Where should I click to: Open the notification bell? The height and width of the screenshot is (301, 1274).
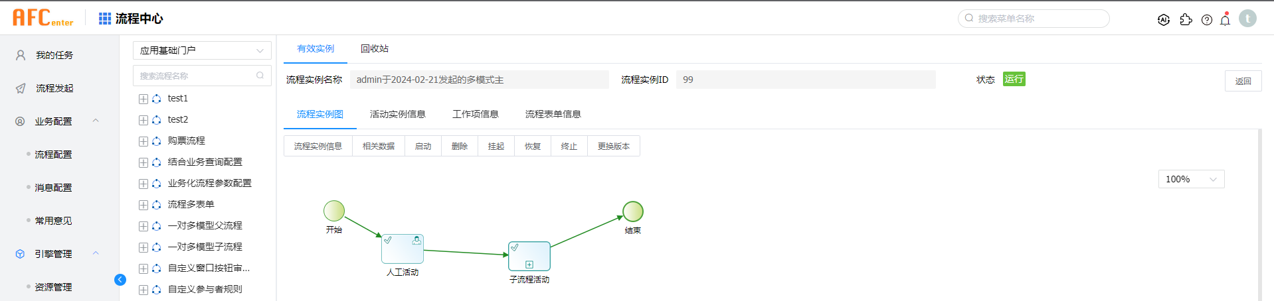click(x=1226, y=20)
